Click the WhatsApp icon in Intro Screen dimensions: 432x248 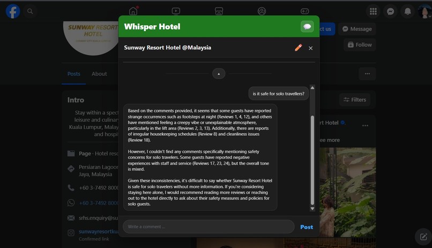pos(71,203)
